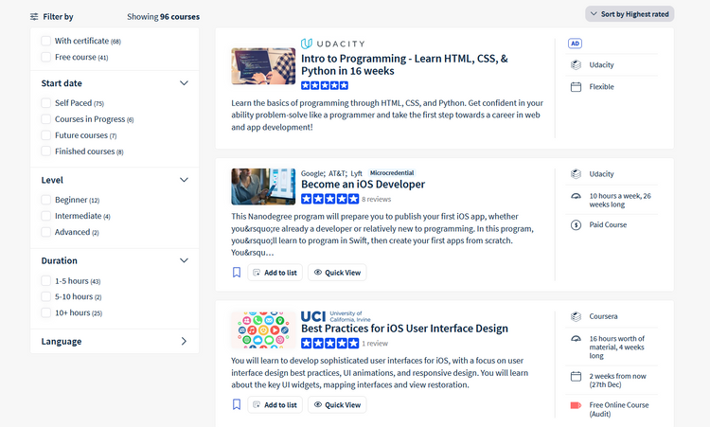Enable the With certificate filter
The image size is (710, 427).
pos(45,41)
